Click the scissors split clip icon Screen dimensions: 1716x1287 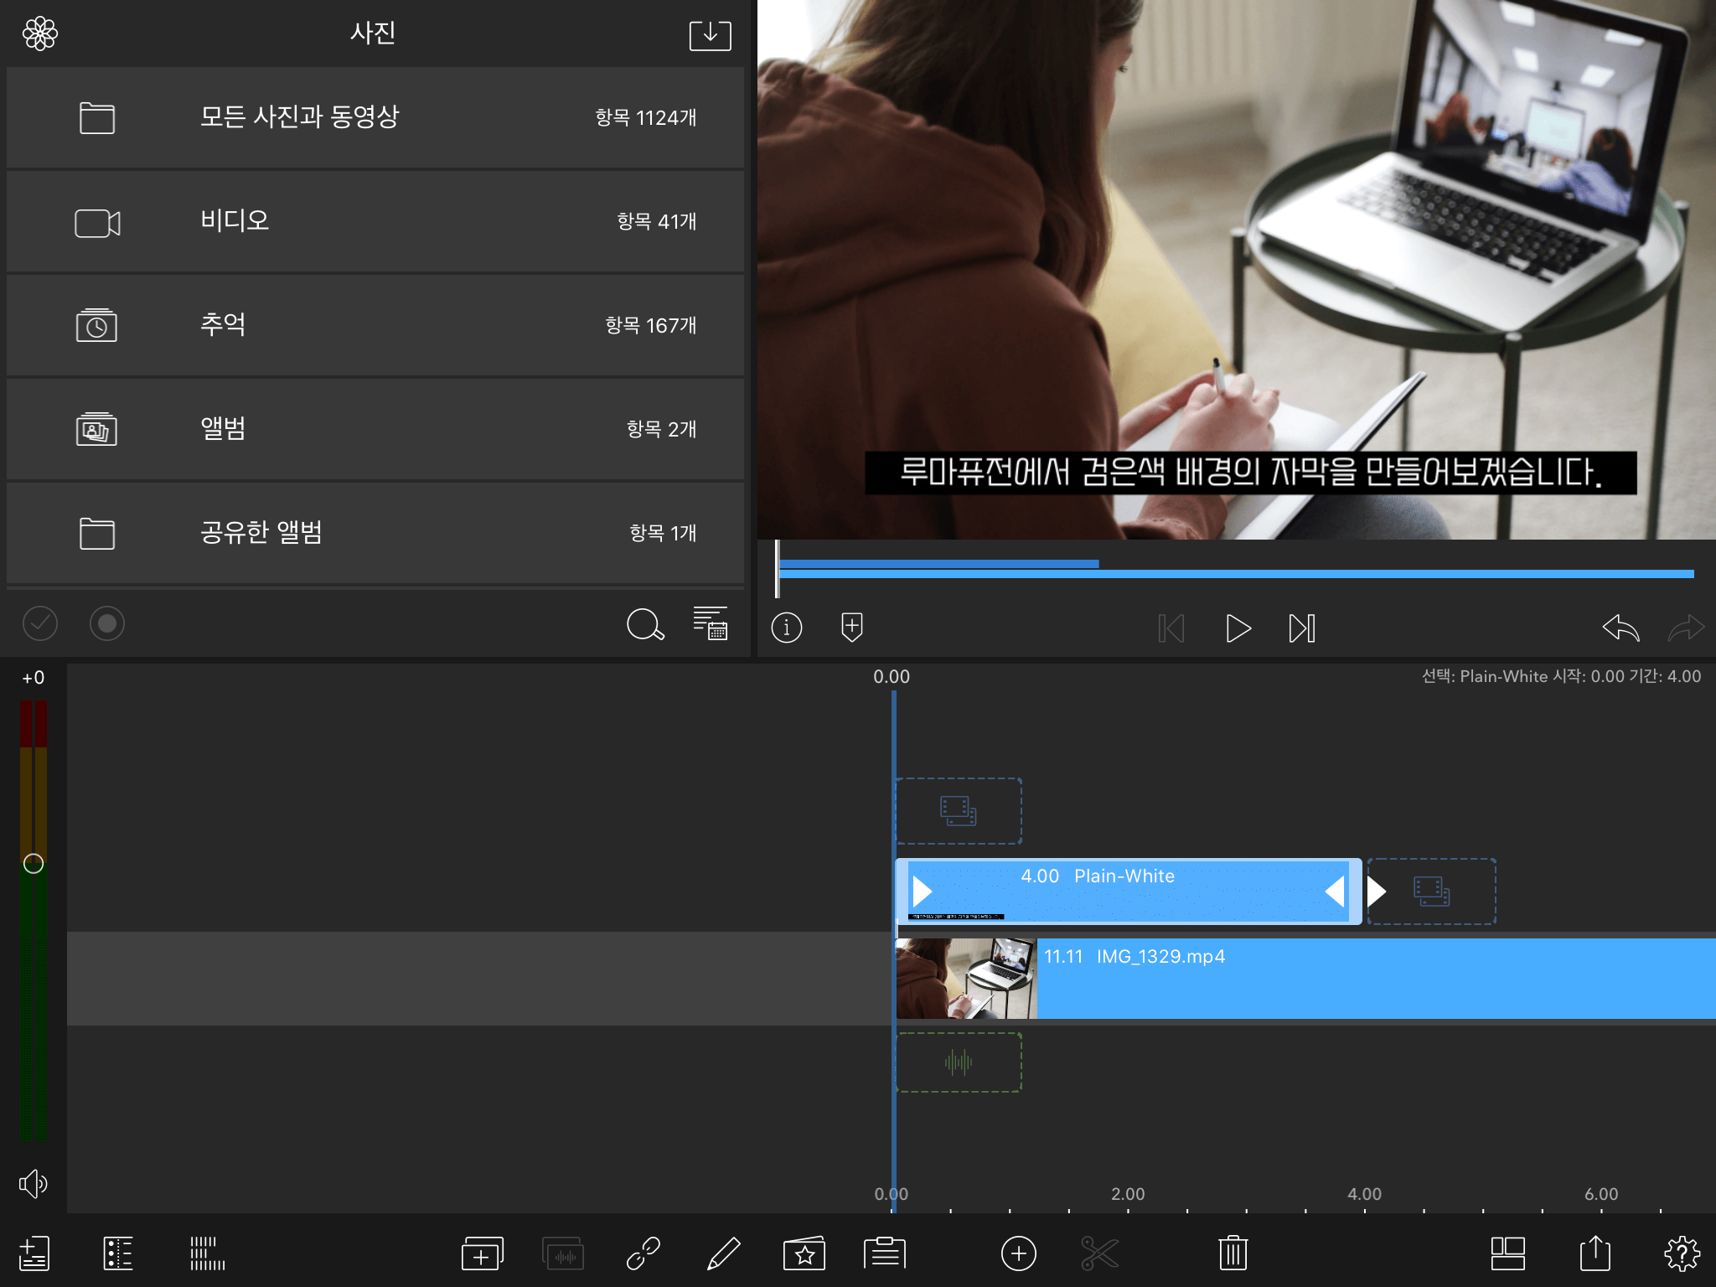[1099, 1253]
